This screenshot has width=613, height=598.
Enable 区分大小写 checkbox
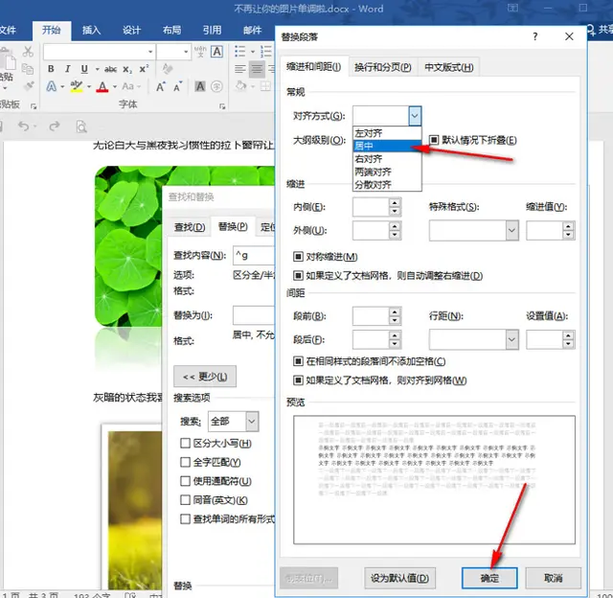tap(185, 443)
